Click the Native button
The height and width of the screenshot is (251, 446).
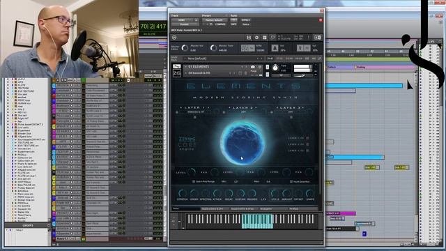coord(246,25)
